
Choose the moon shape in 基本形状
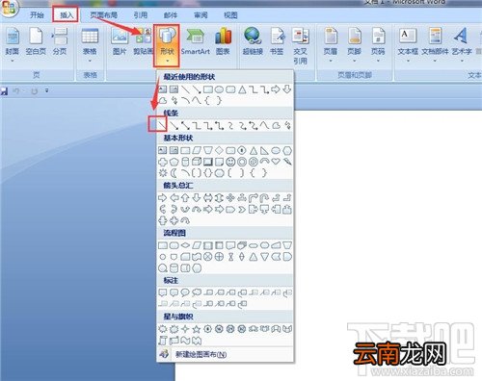coord(174,173)
